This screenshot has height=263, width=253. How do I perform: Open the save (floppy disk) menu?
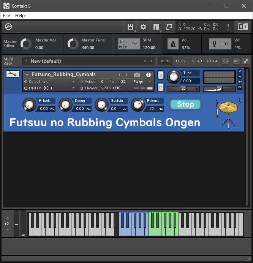[x=130, y=27]
